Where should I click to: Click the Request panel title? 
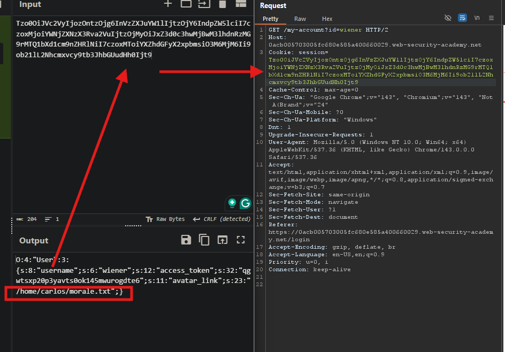click(x=273, y=5)
